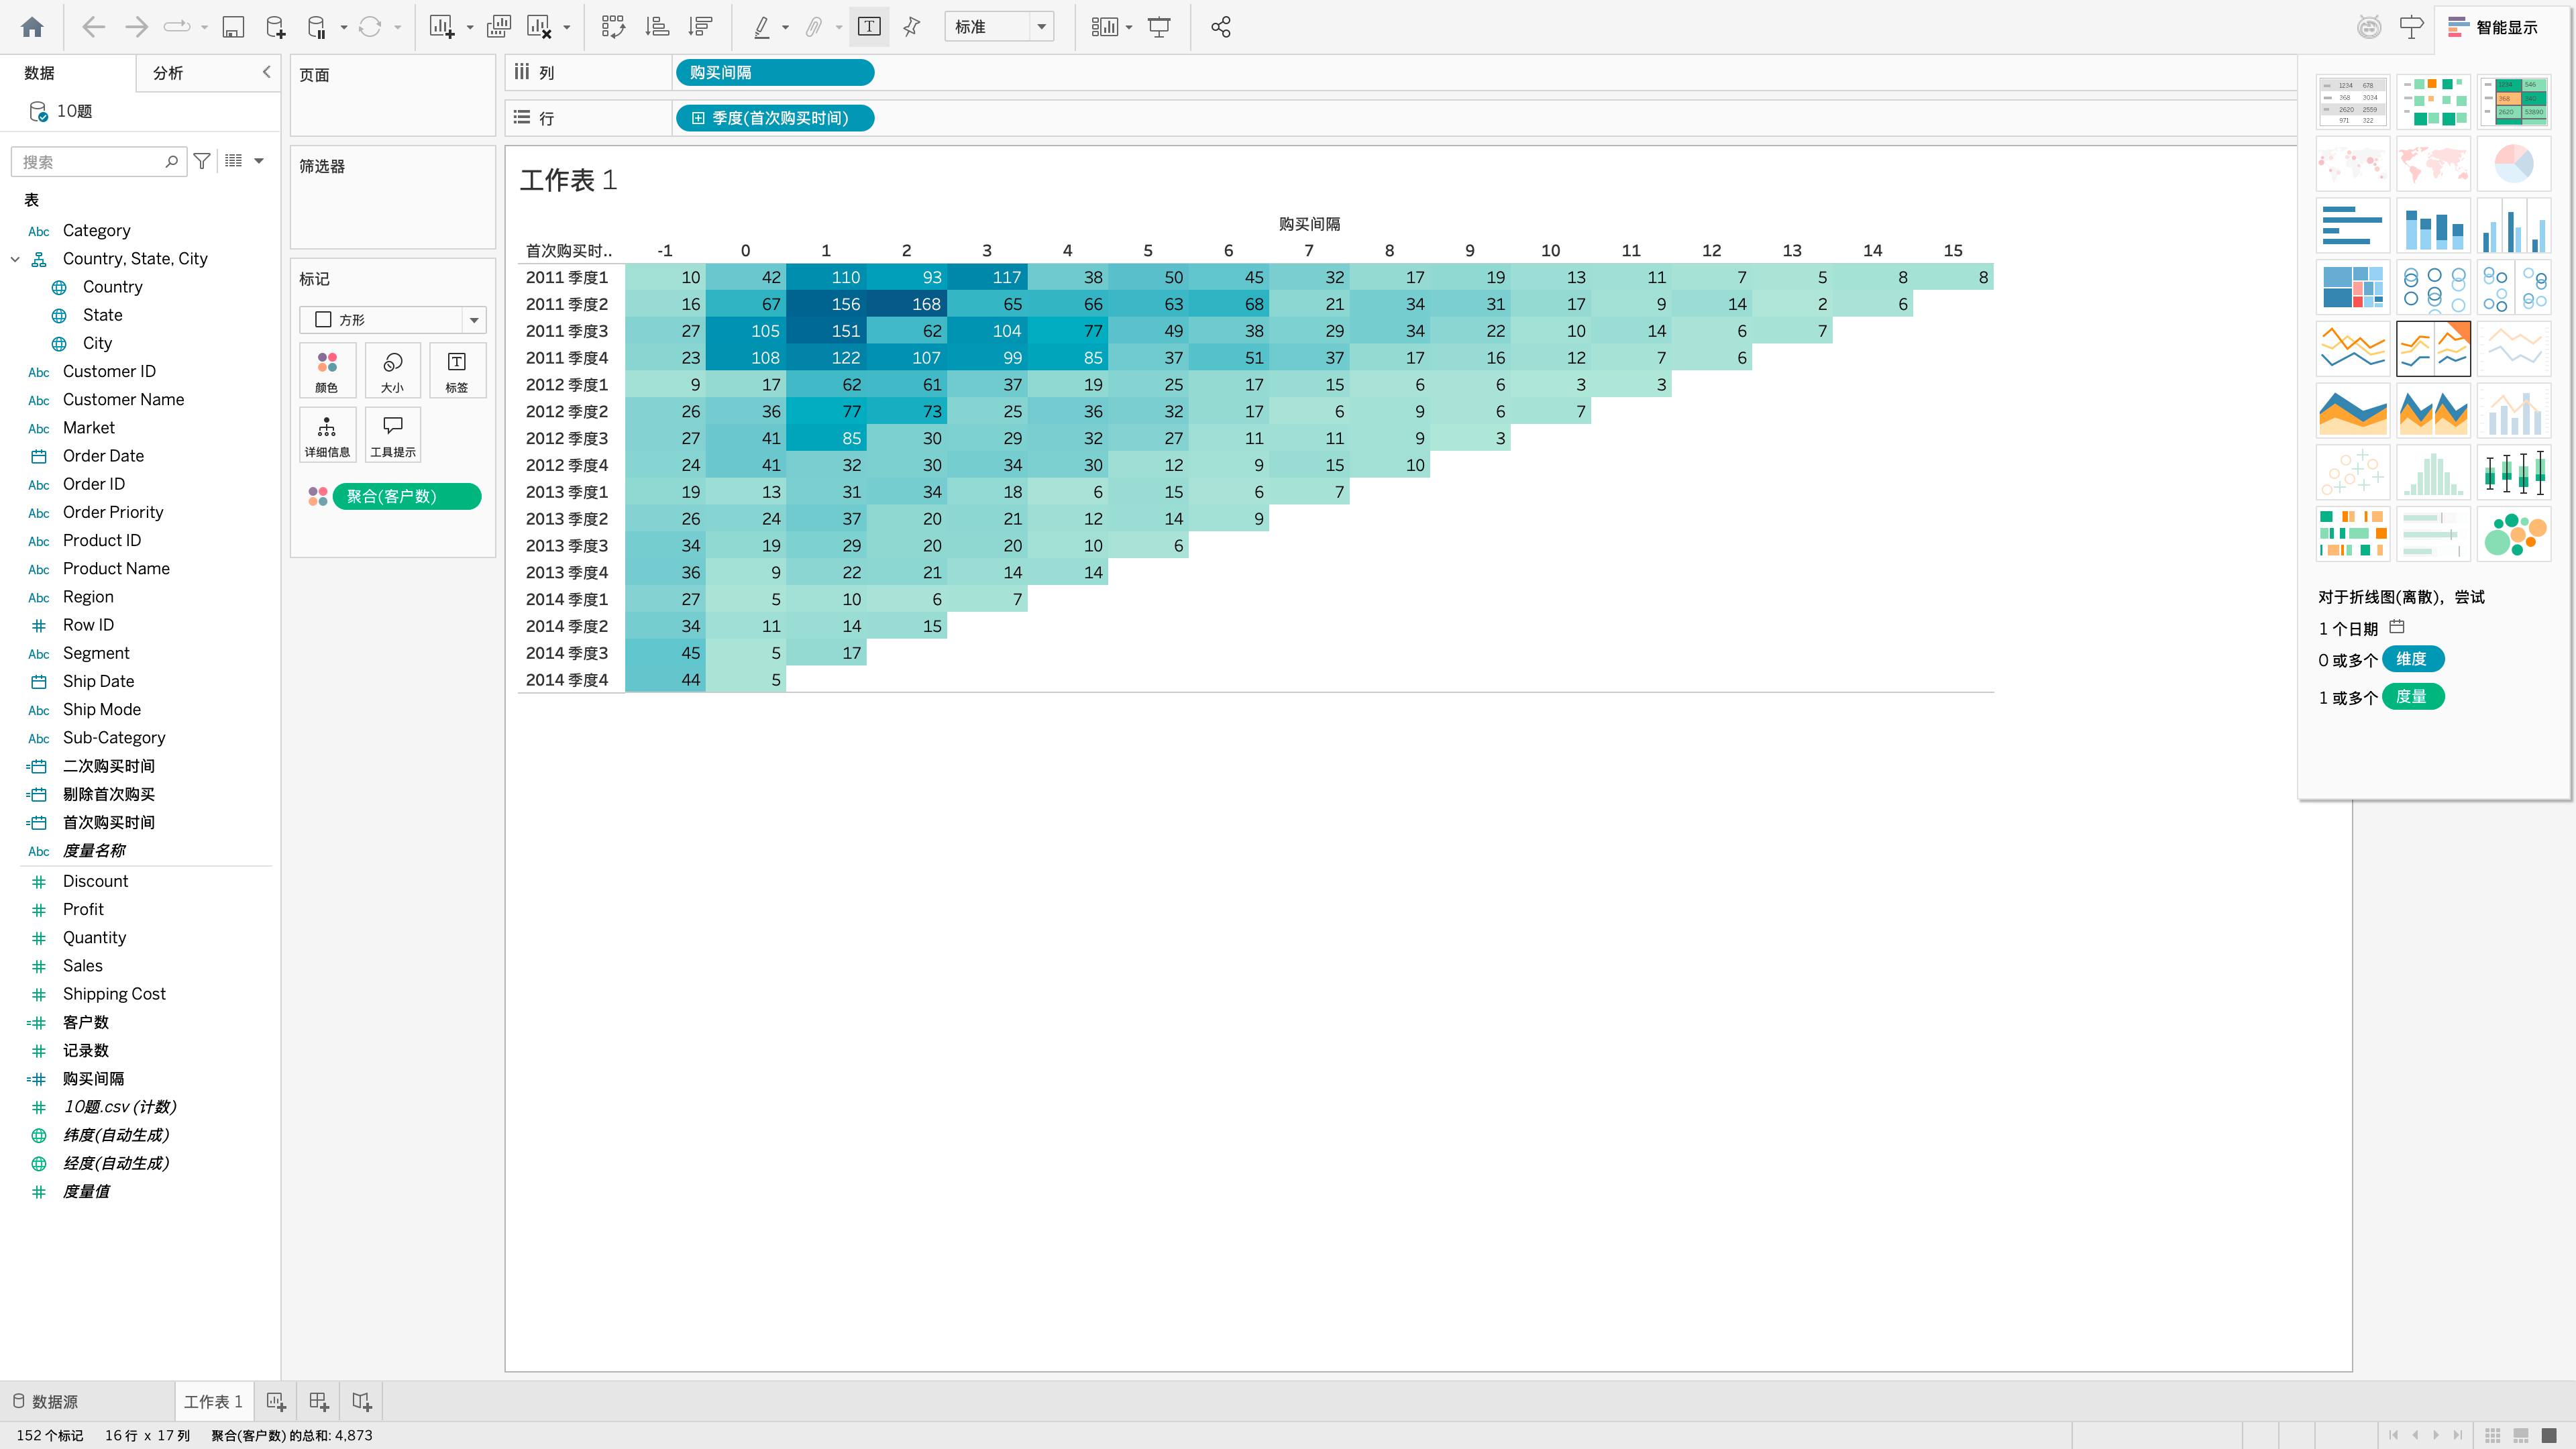
Task: Click the 购买间隔 pill on Columns
Action: tap(775, 72)
